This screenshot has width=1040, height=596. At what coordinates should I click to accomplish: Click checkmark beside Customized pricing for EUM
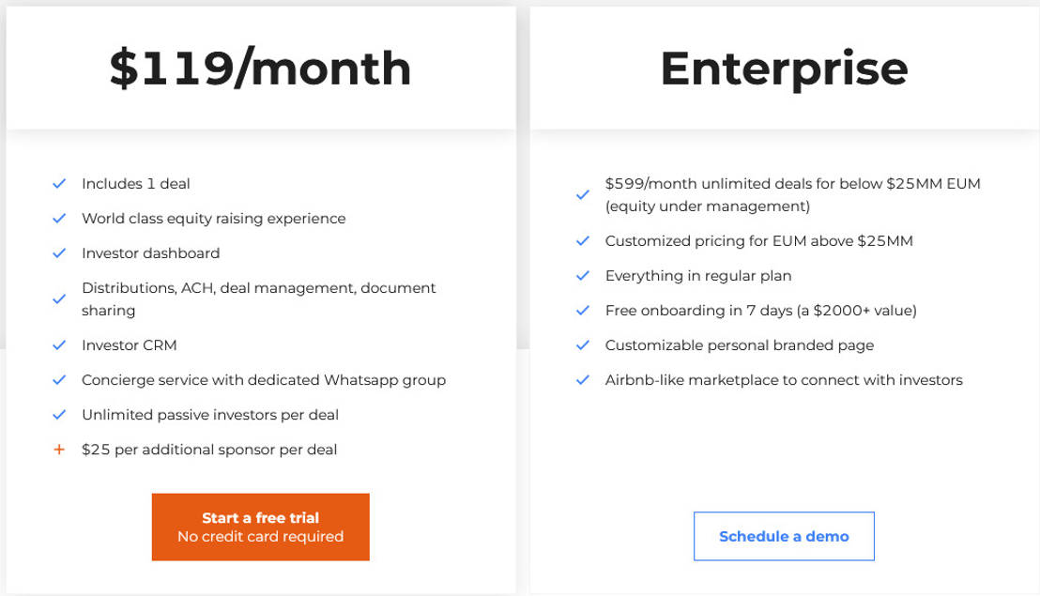tap(583, 241)
